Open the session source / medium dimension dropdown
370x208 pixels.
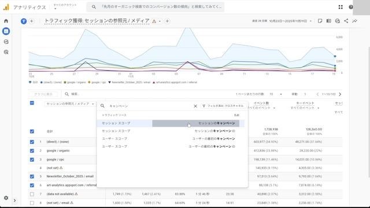click(x=70, y=104)
